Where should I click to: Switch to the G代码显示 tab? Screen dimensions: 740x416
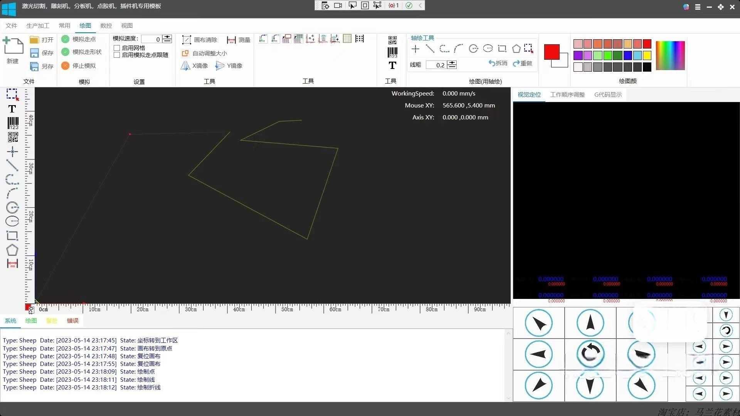[x=608, y=95]
